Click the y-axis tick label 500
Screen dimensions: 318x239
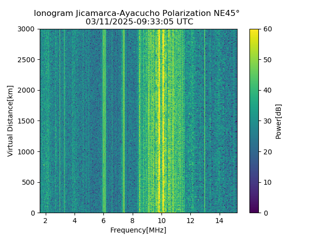29,183
